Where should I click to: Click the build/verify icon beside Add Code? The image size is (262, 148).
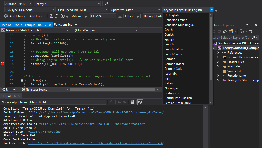[51, 16]
